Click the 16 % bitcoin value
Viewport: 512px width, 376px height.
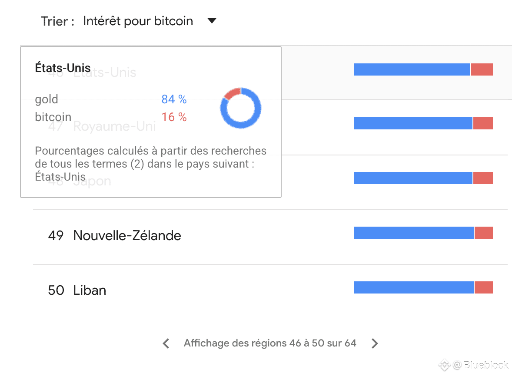(x=174, y=117)
